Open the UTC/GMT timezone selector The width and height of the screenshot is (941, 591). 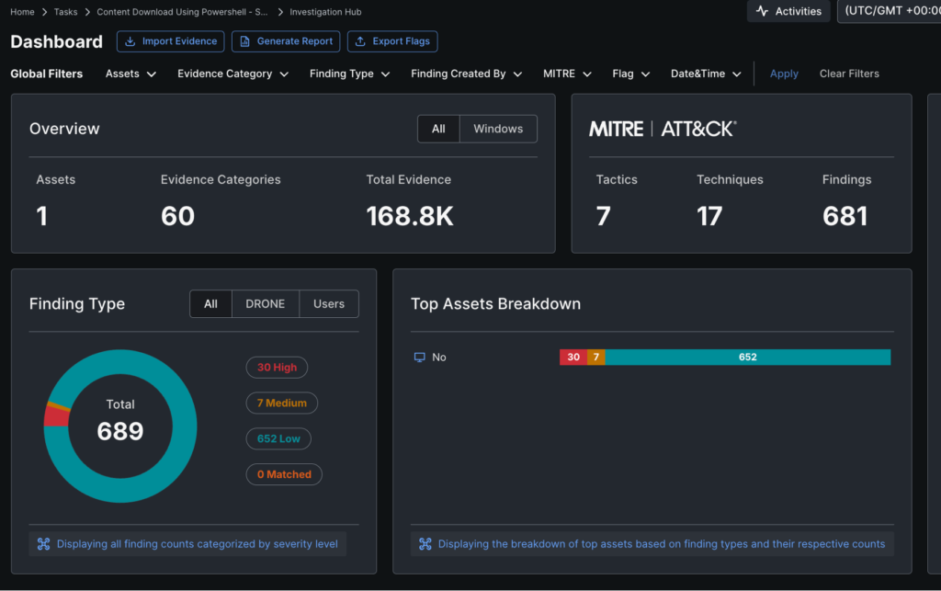(x=894, y=11)
